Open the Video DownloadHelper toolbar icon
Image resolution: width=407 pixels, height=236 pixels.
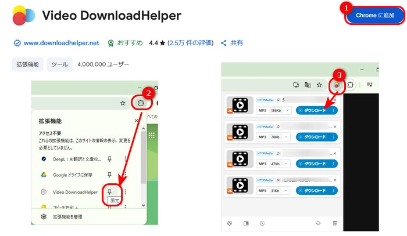point(337,85)
